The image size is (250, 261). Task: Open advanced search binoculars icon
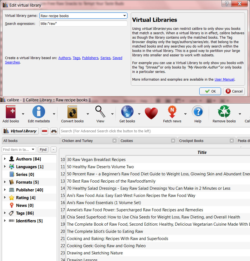point(54,131)
